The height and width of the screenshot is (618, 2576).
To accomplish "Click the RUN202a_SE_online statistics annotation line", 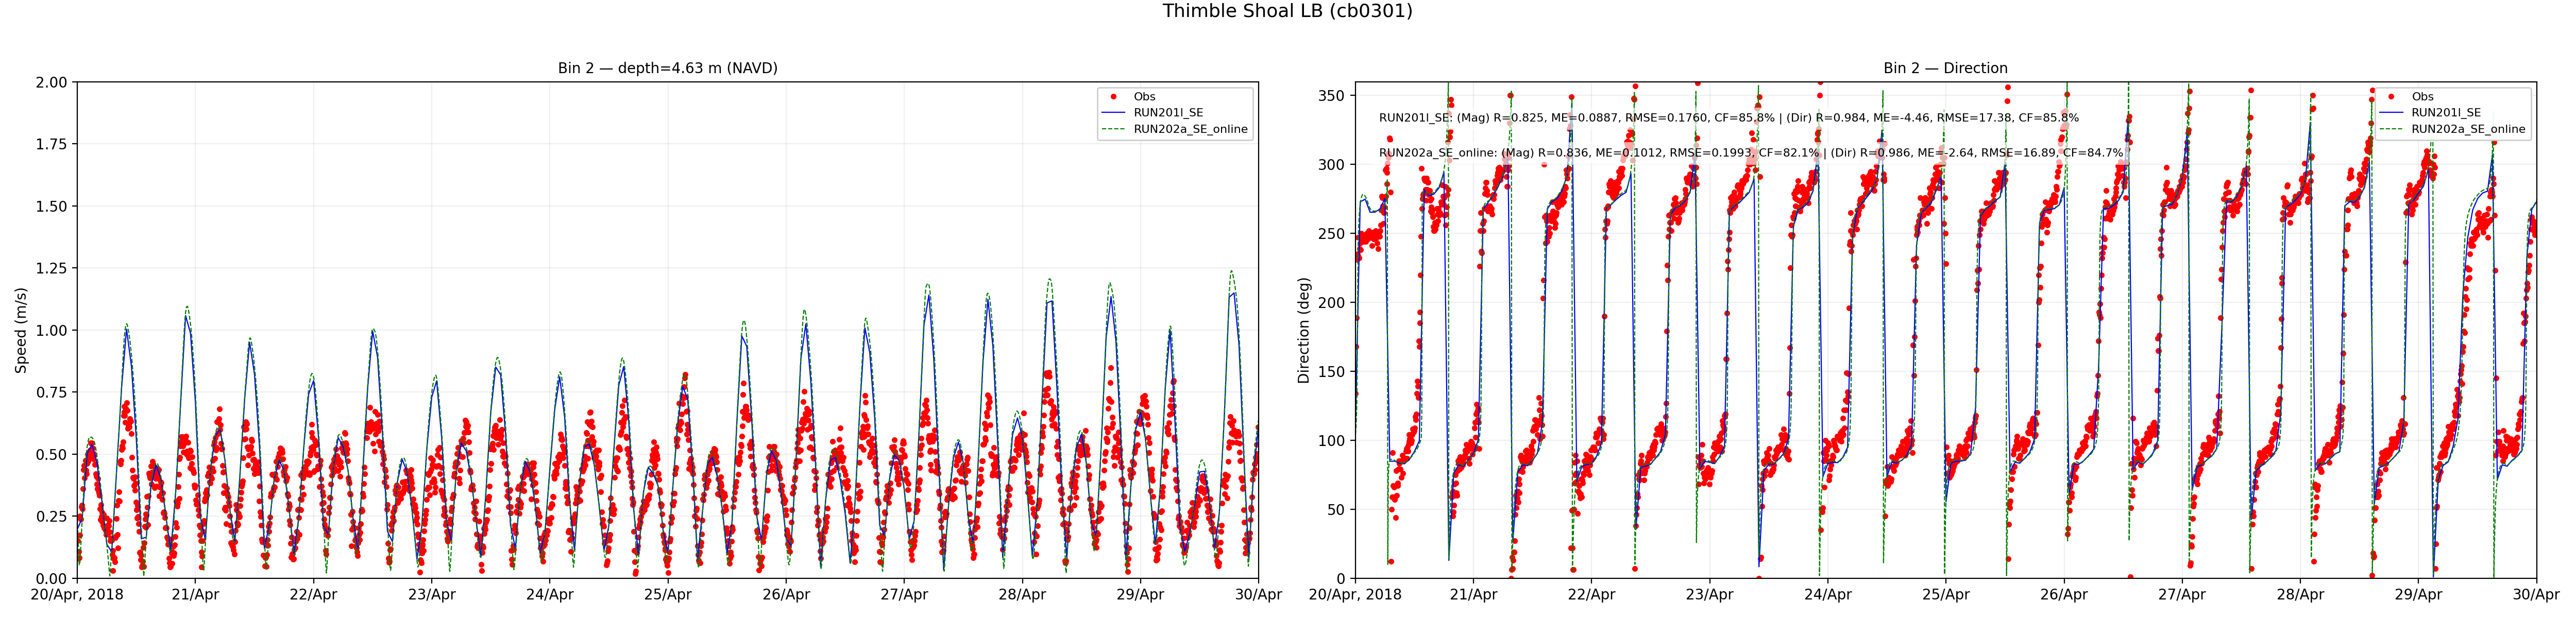I will [x=1751, y=153].
